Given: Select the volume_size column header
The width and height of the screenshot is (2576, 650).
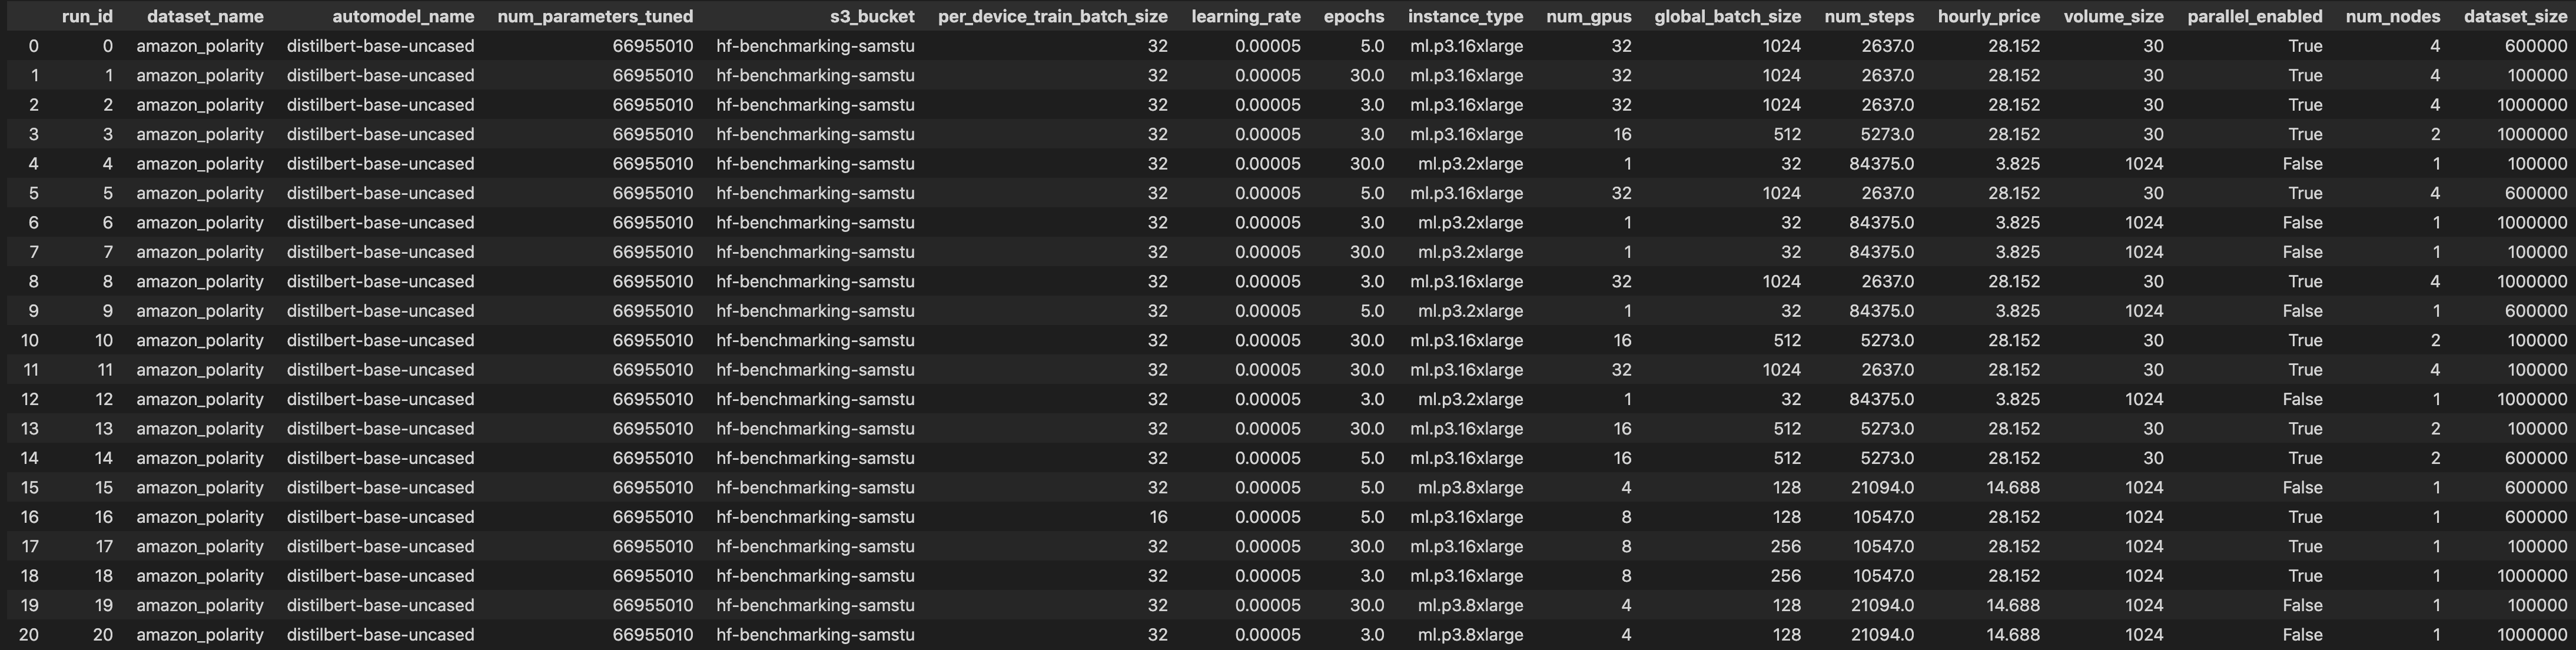Looking at the screenshot, I should pos(2114,16).
